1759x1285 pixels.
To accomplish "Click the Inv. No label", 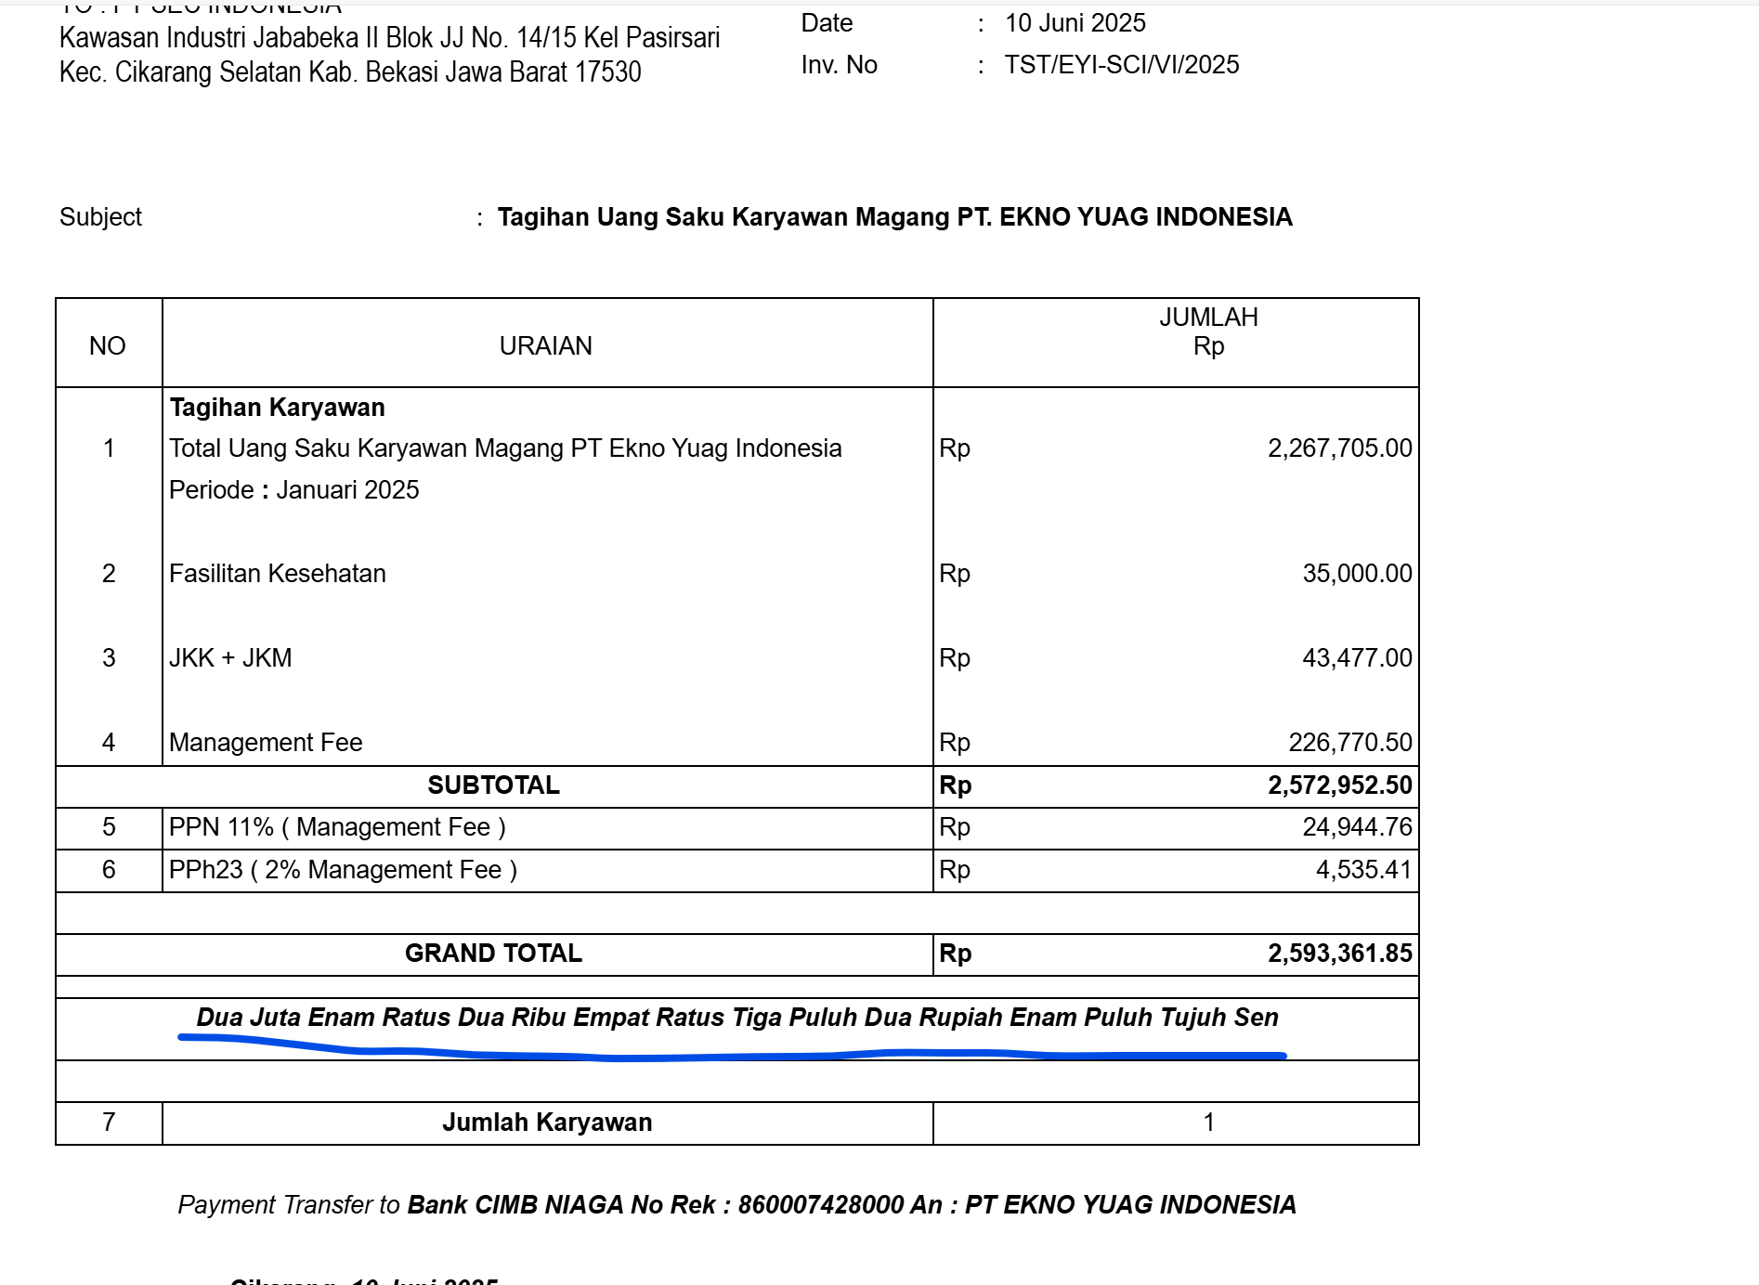I will [839, 65].
